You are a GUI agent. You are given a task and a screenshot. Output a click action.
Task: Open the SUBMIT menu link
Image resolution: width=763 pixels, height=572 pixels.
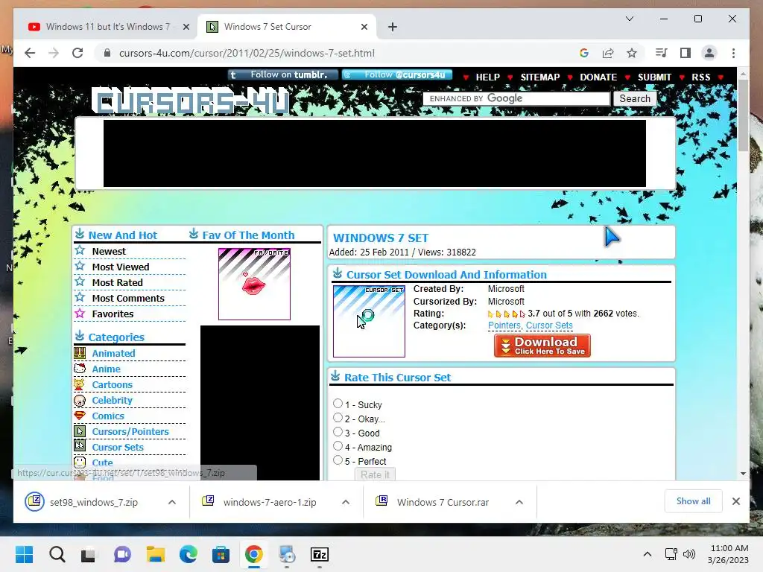tap(654, 77)
